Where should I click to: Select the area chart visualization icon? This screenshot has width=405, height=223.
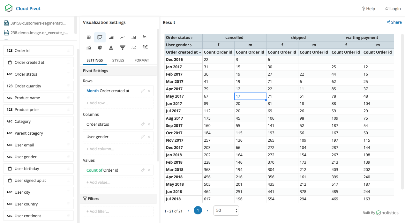111,37
